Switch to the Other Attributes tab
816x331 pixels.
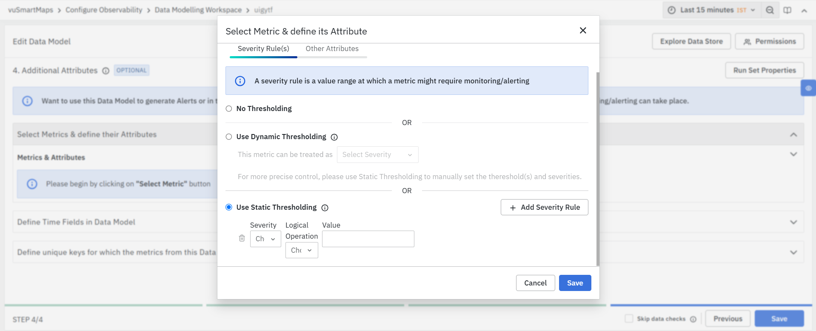(332, 49)
